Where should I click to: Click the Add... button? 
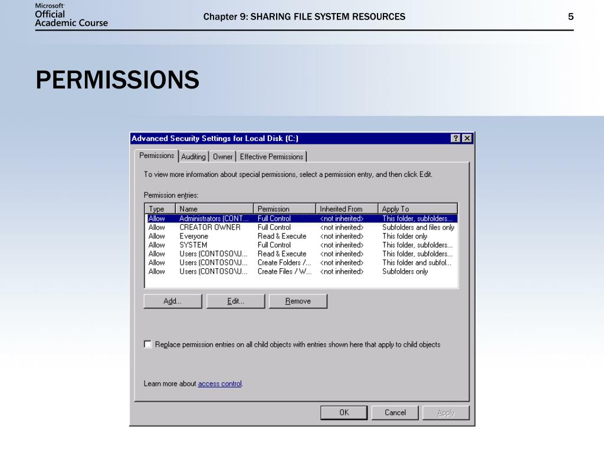tap(173, 301)
